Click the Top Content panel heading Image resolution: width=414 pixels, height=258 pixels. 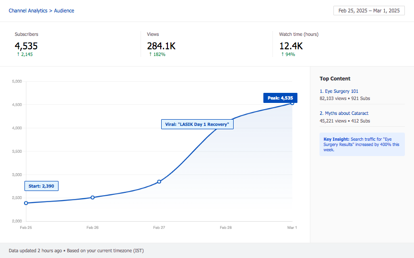pos(335,79)
